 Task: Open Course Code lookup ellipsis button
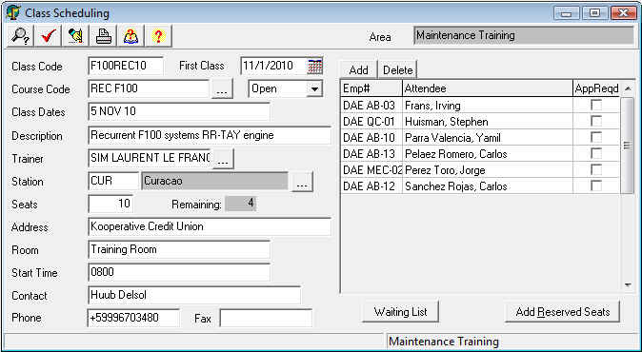(x=222, y=88)
